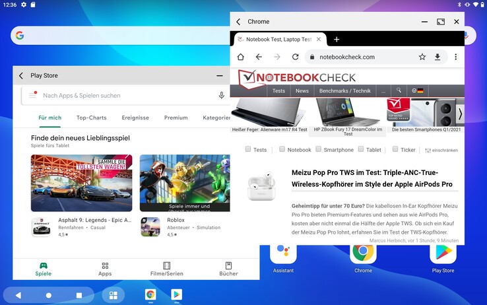Click the Google search bar on desktop

pyautogui.click(x=120, y=36)
